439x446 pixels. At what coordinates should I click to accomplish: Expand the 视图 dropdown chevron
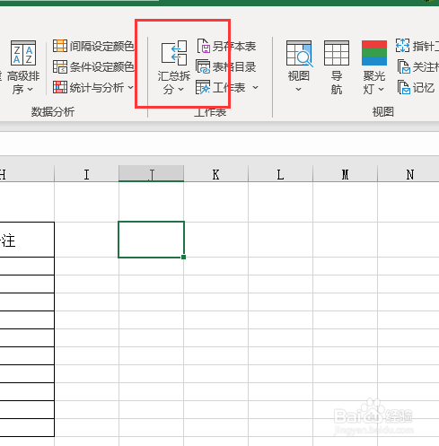[x=298, y=89]
